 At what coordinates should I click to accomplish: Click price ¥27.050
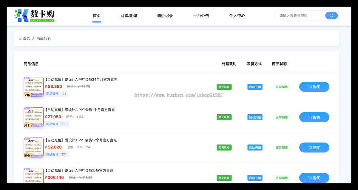pos(53,117)
